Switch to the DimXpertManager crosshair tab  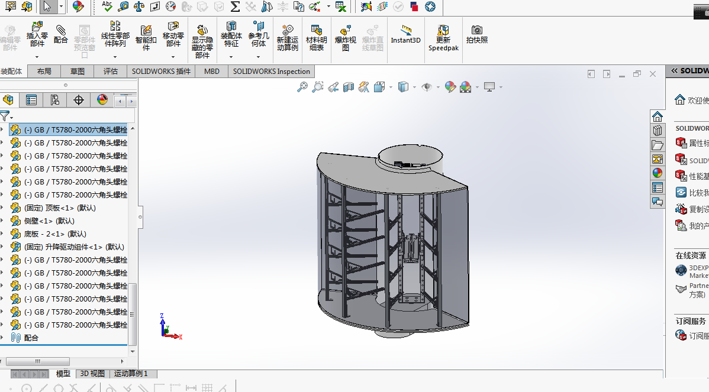click(79, 100)
